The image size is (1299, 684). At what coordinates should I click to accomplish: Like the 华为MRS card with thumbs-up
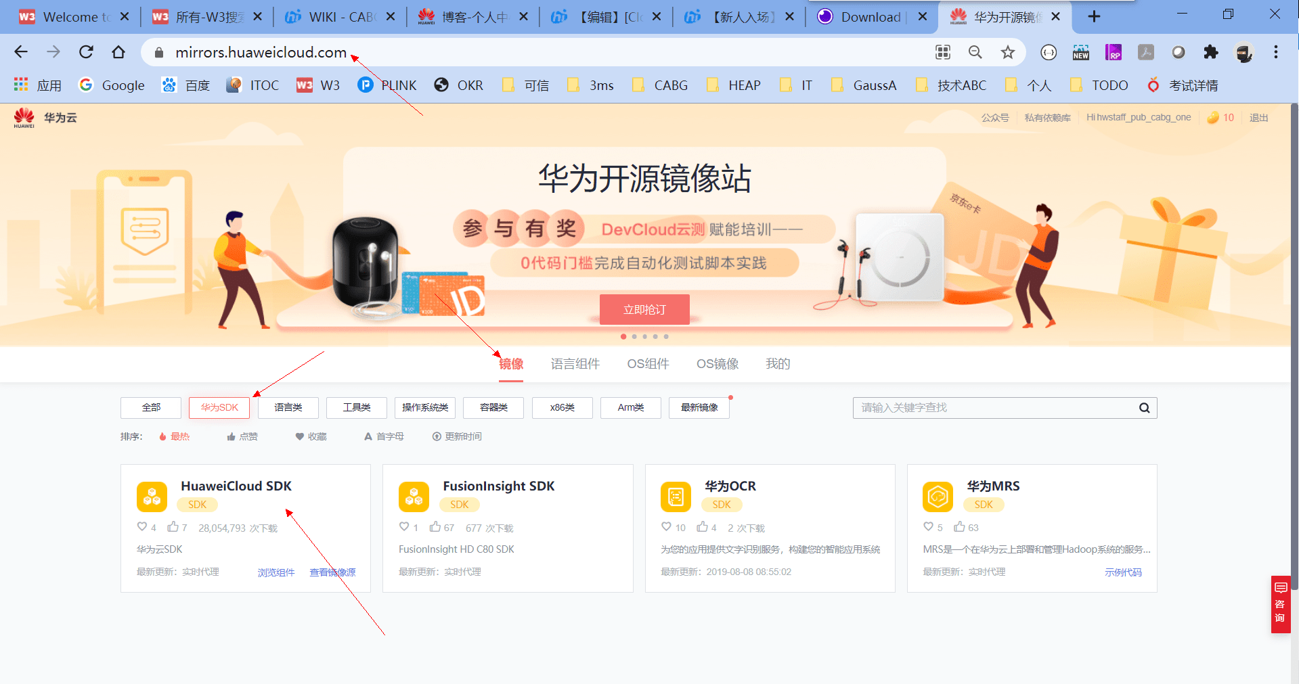point(960,526)
